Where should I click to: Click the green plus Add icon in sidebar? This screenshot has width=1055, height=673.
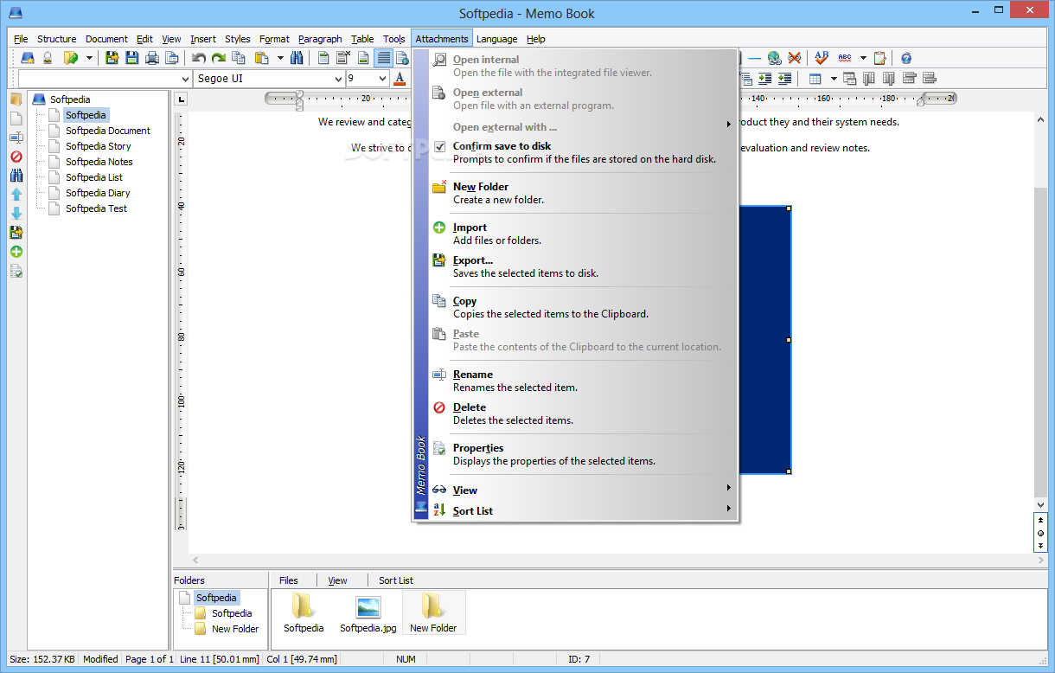(x=16, y=252)
